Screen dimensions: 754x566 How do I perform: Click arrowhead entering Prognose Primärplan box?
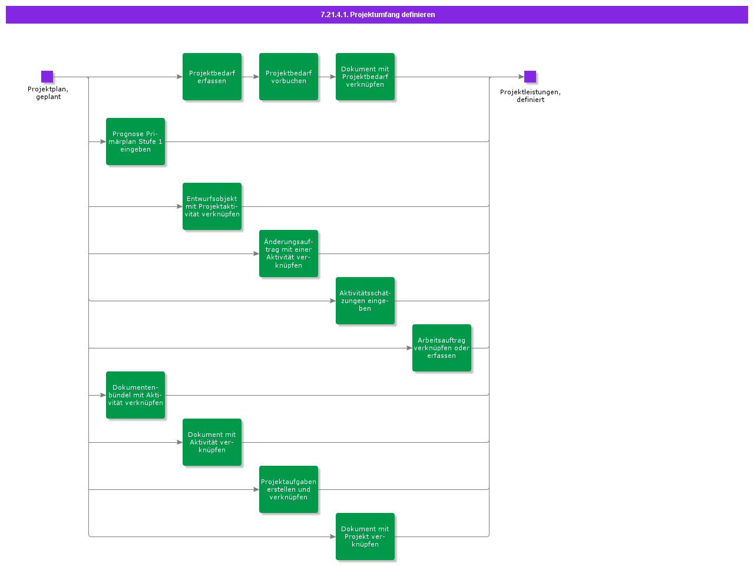tap(102, 141)
